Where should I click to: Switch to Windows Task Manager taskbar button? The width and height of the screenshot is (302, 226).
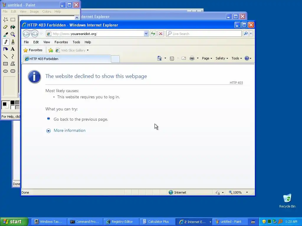49,222
